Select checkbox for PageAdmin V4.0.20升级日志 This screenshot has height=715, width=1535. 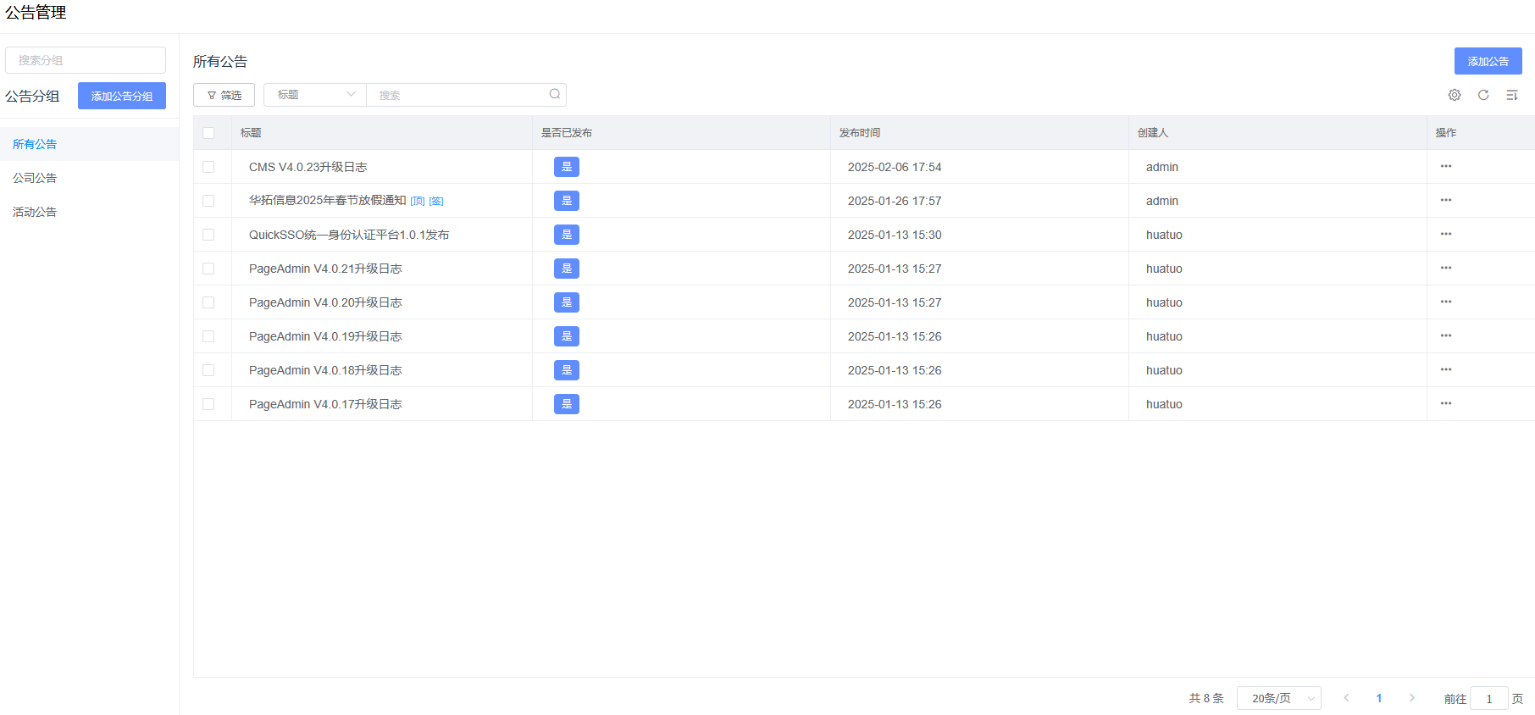[208, 302]
